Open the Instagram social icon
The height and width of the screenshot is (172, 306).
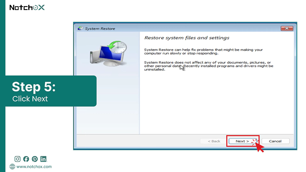pyautogui.click(x=17, y=159)
